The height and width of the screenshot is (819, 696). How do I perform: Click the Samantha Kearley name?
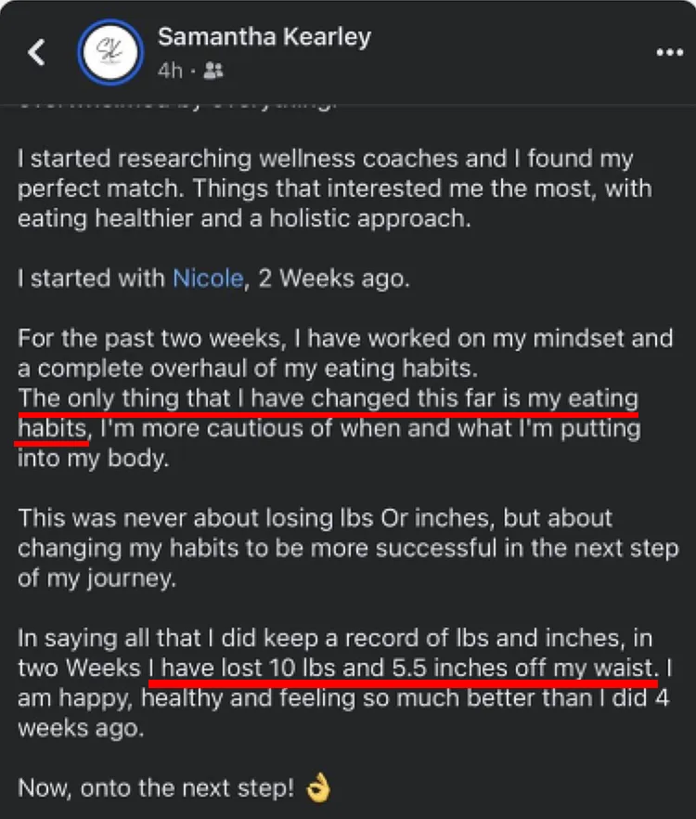coord(264,37)
